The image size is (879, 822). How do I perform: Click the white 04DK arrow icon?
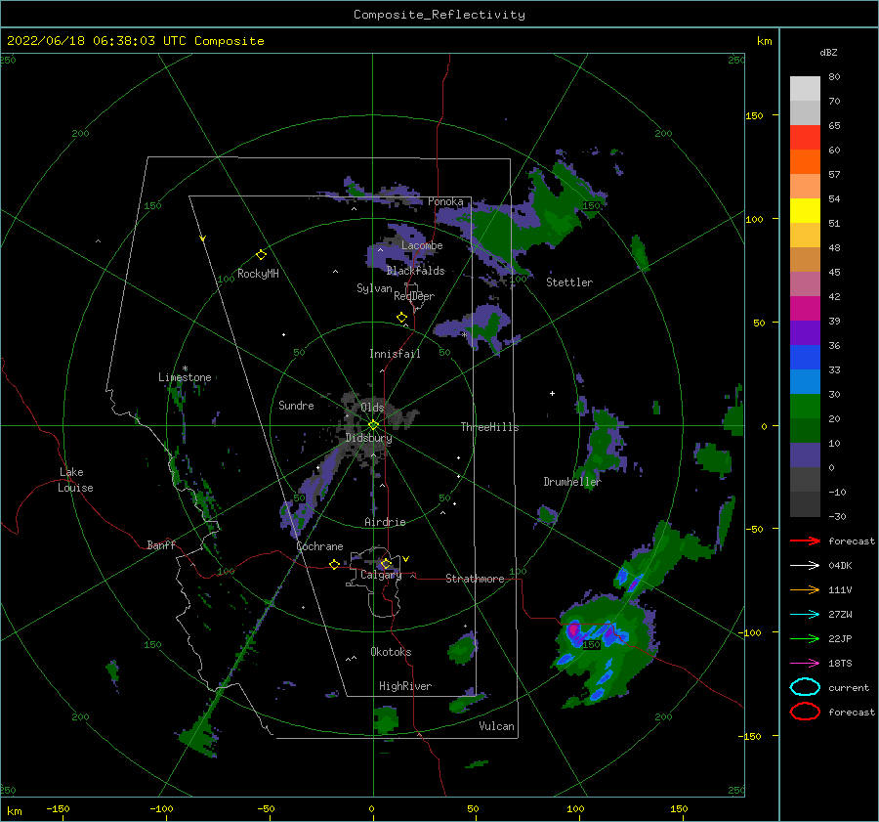click(805, 566)
